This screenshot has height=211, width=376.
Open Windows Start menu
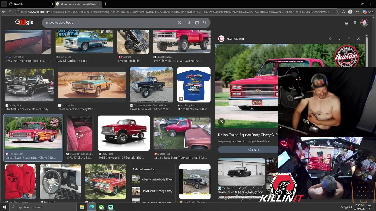[4, 207]
